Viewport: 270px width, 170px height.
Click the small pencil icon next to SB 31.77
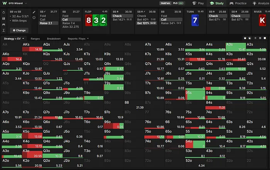coord(45,12)
